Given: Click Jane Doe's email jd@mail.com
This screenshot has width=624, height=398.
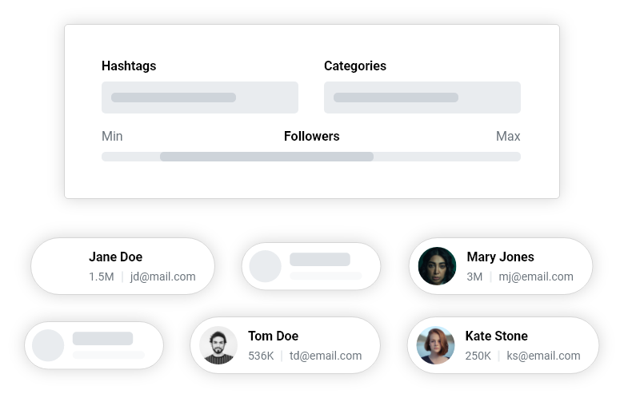Looking at the screenshot, I should 162,277.
